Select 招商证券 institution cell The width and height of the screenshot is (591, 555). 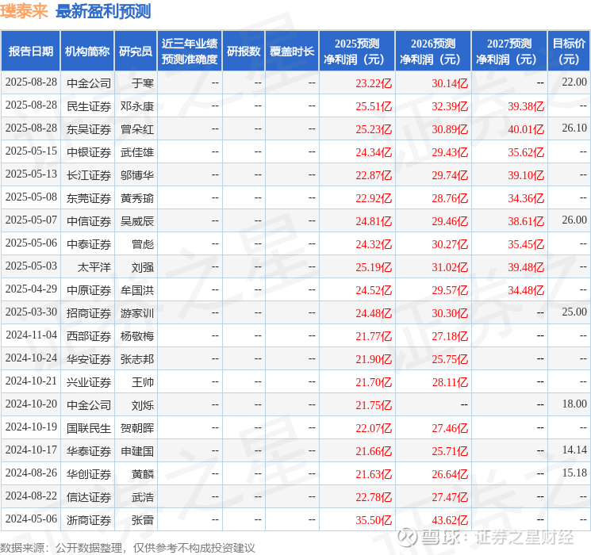(x=89, y=313)
